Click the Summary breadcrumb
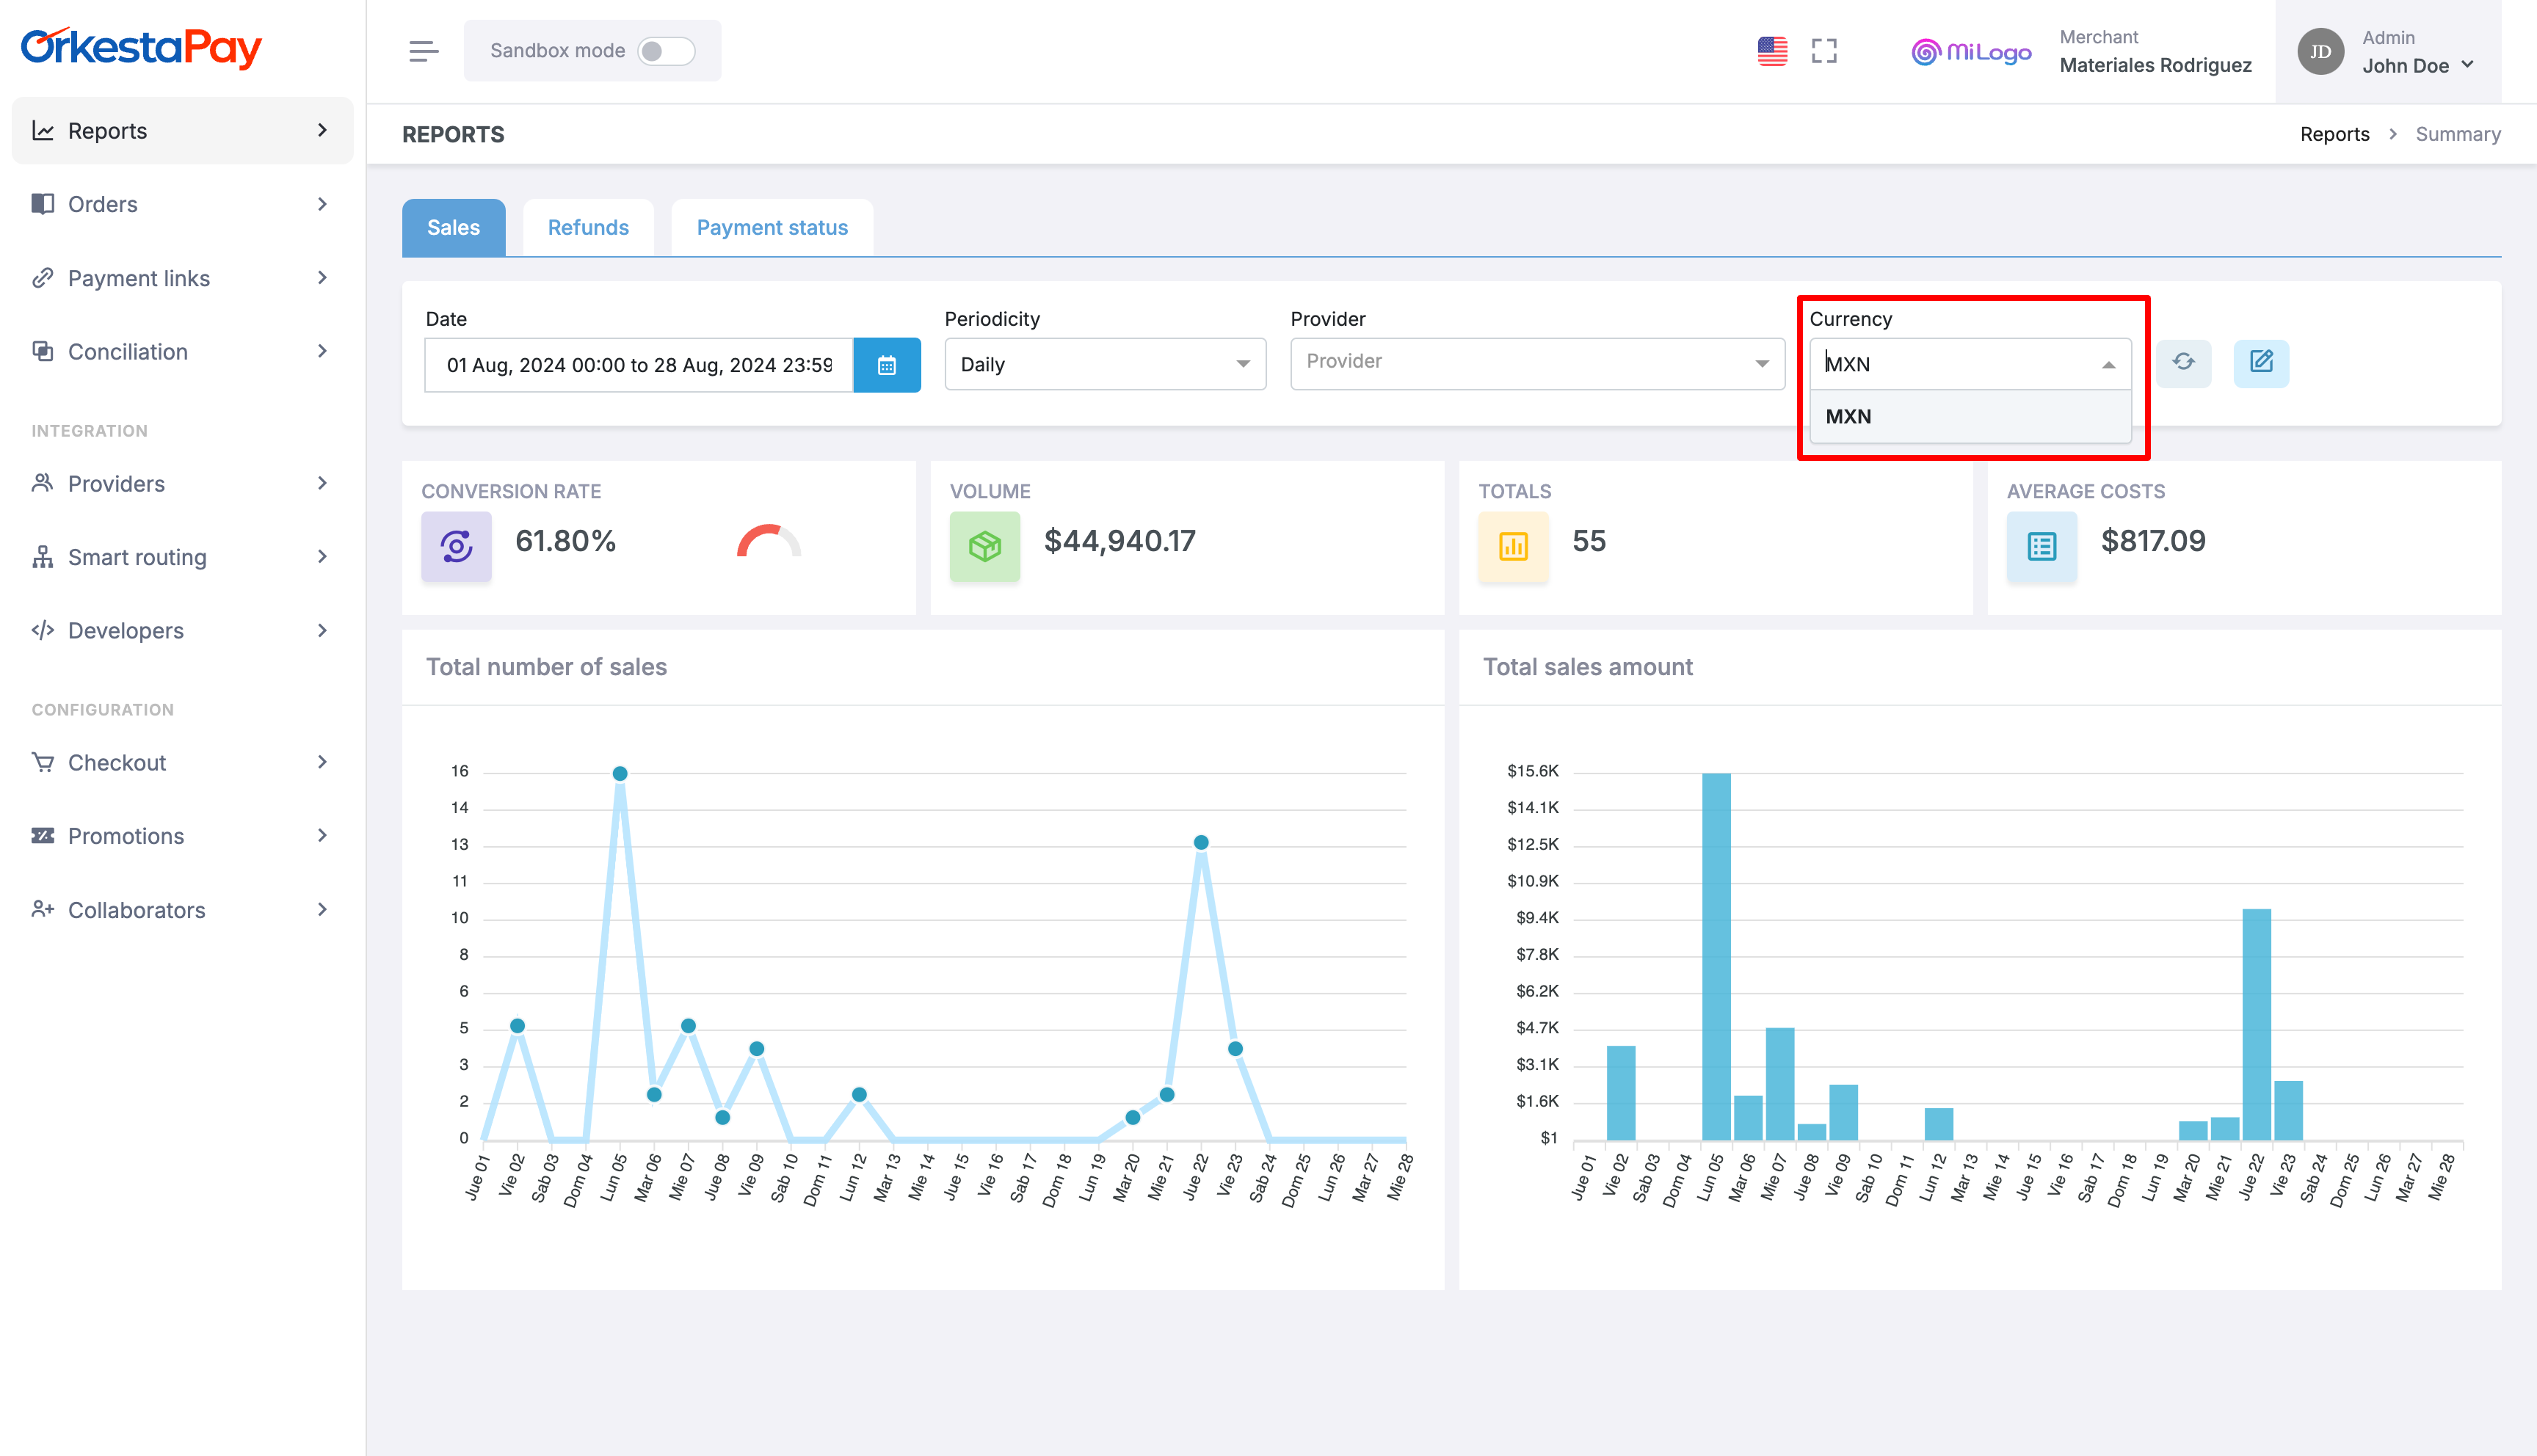 coord(2458,134)
